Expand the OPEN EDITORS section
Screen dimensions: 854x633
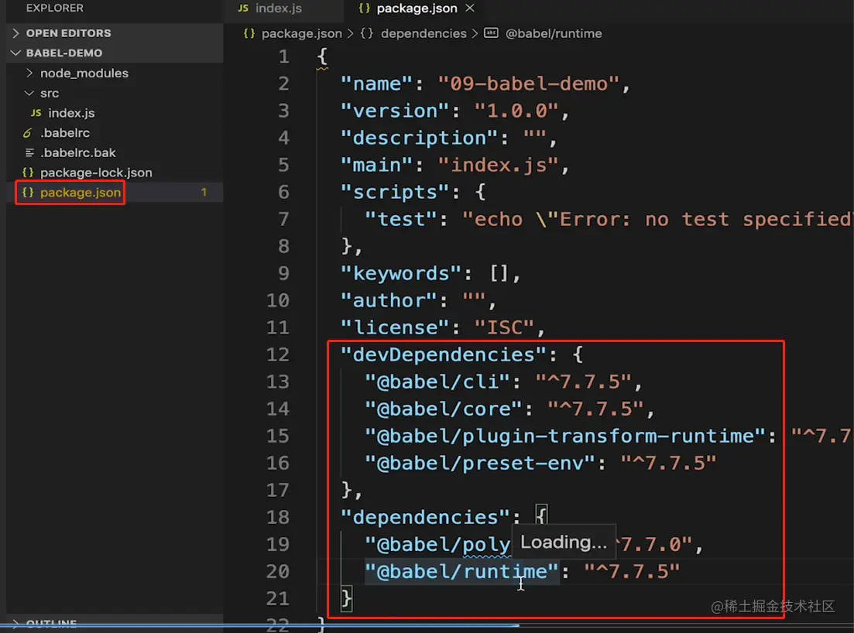(115, 33)
